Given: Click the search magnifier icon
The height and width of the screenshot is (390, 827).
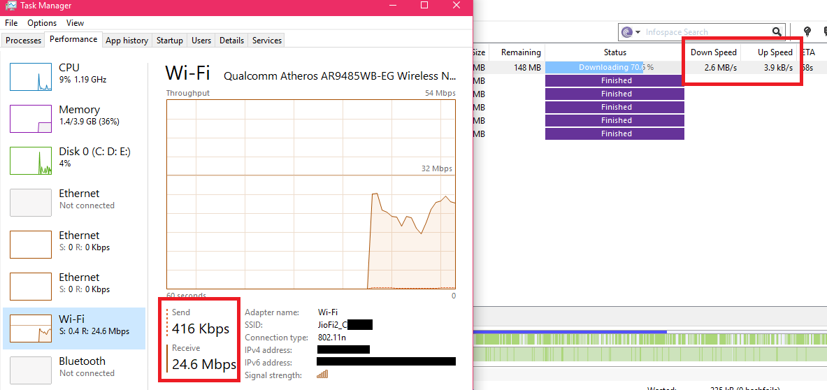Looking at the screenshot, I should coord(777,32).
